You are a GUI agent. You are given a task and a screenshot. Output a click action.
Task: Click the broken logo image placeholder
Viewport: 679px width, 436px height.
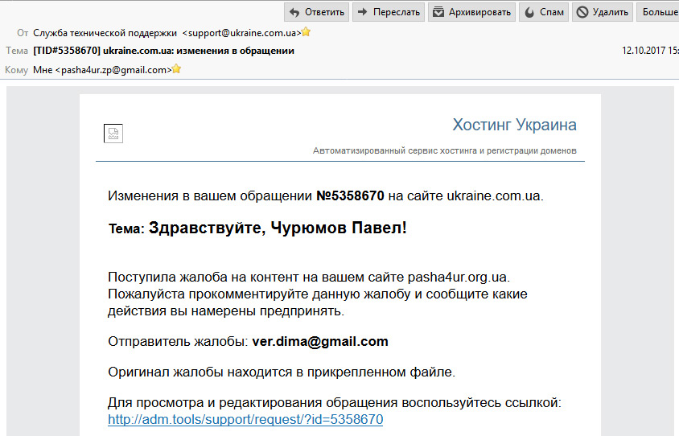click(x=113, y=134)
